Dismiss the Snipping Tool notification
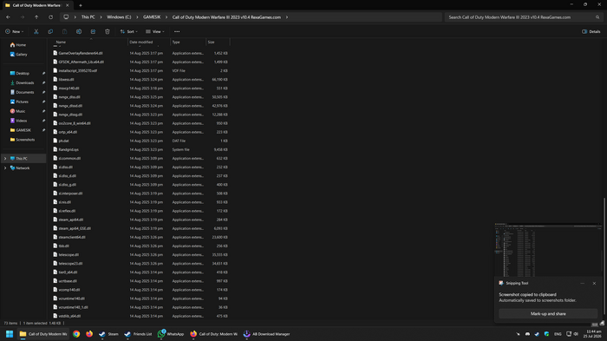607x341 pixels. tap(594, 283)
